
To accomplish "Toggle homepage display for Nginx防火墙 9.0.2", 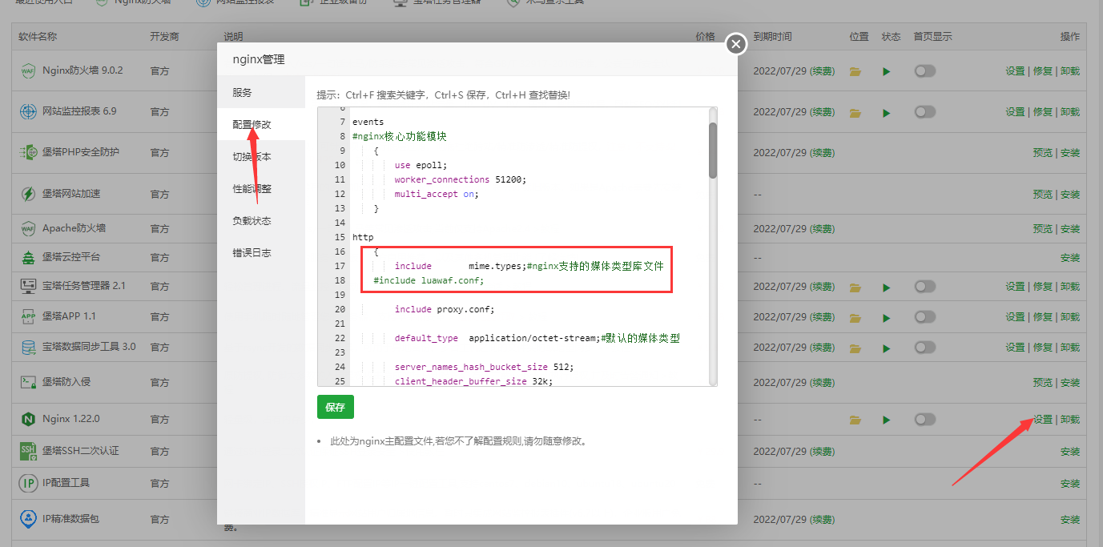I will 925,71.
